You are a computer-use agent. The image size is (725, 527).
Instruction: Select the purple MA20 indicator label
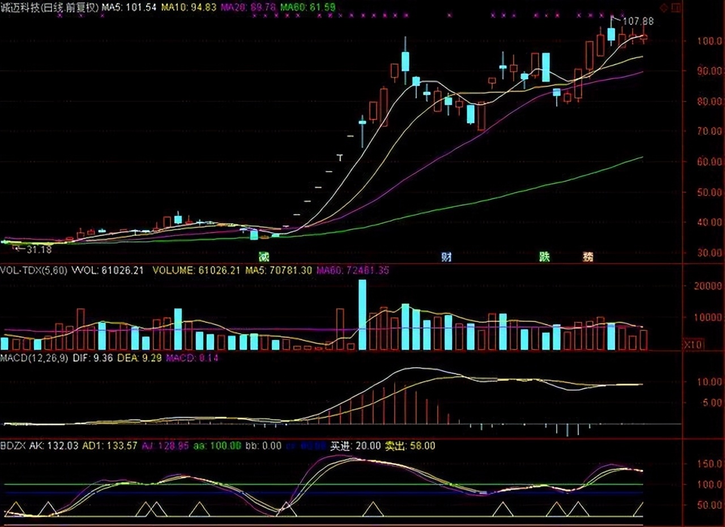(248, 7)
